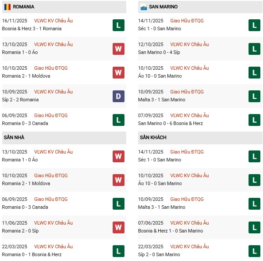Viewport: 263px width, 261px height.
Task: Select the SÂN NHÀ section header
Action: click(x=14, y=138)
